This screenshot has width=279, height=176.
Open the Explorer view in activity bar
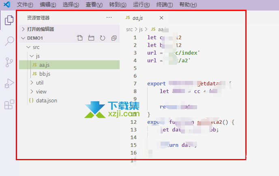coord(9,20)
